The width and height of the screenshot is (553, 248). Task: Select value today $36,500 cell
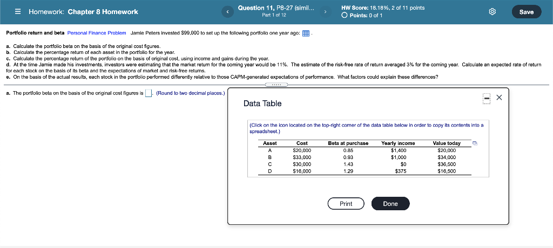click(447, 164)
